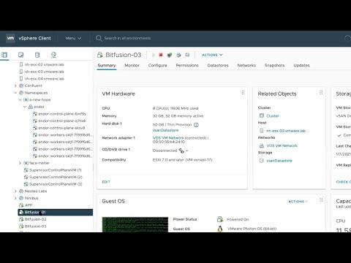
Task: Click the vsanDatastore storage icon
Action: click(262, 161)
